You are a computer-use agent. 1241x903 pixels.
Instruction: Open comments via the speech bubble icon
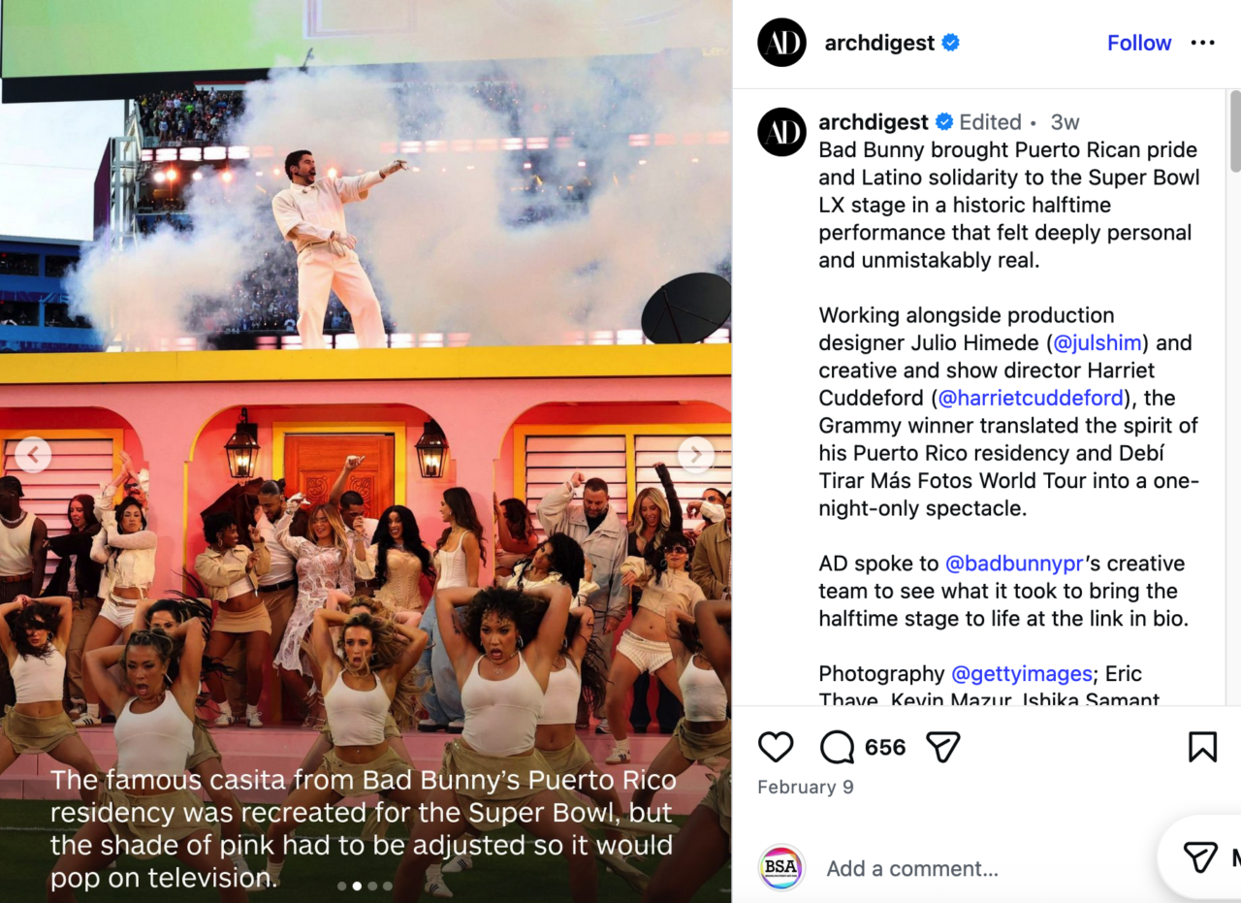837,747
